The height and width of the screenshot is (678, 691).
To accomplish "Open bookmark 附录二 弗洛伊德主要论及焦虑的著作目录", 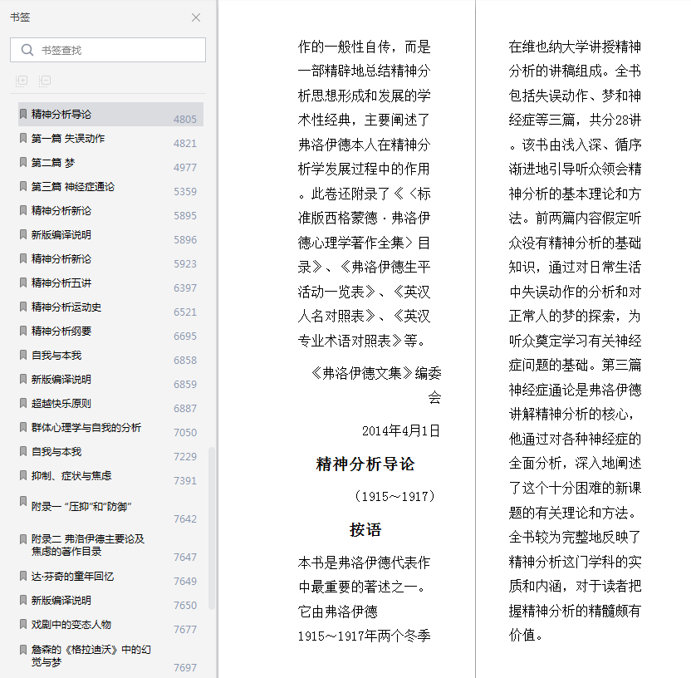I will [110, 546].
